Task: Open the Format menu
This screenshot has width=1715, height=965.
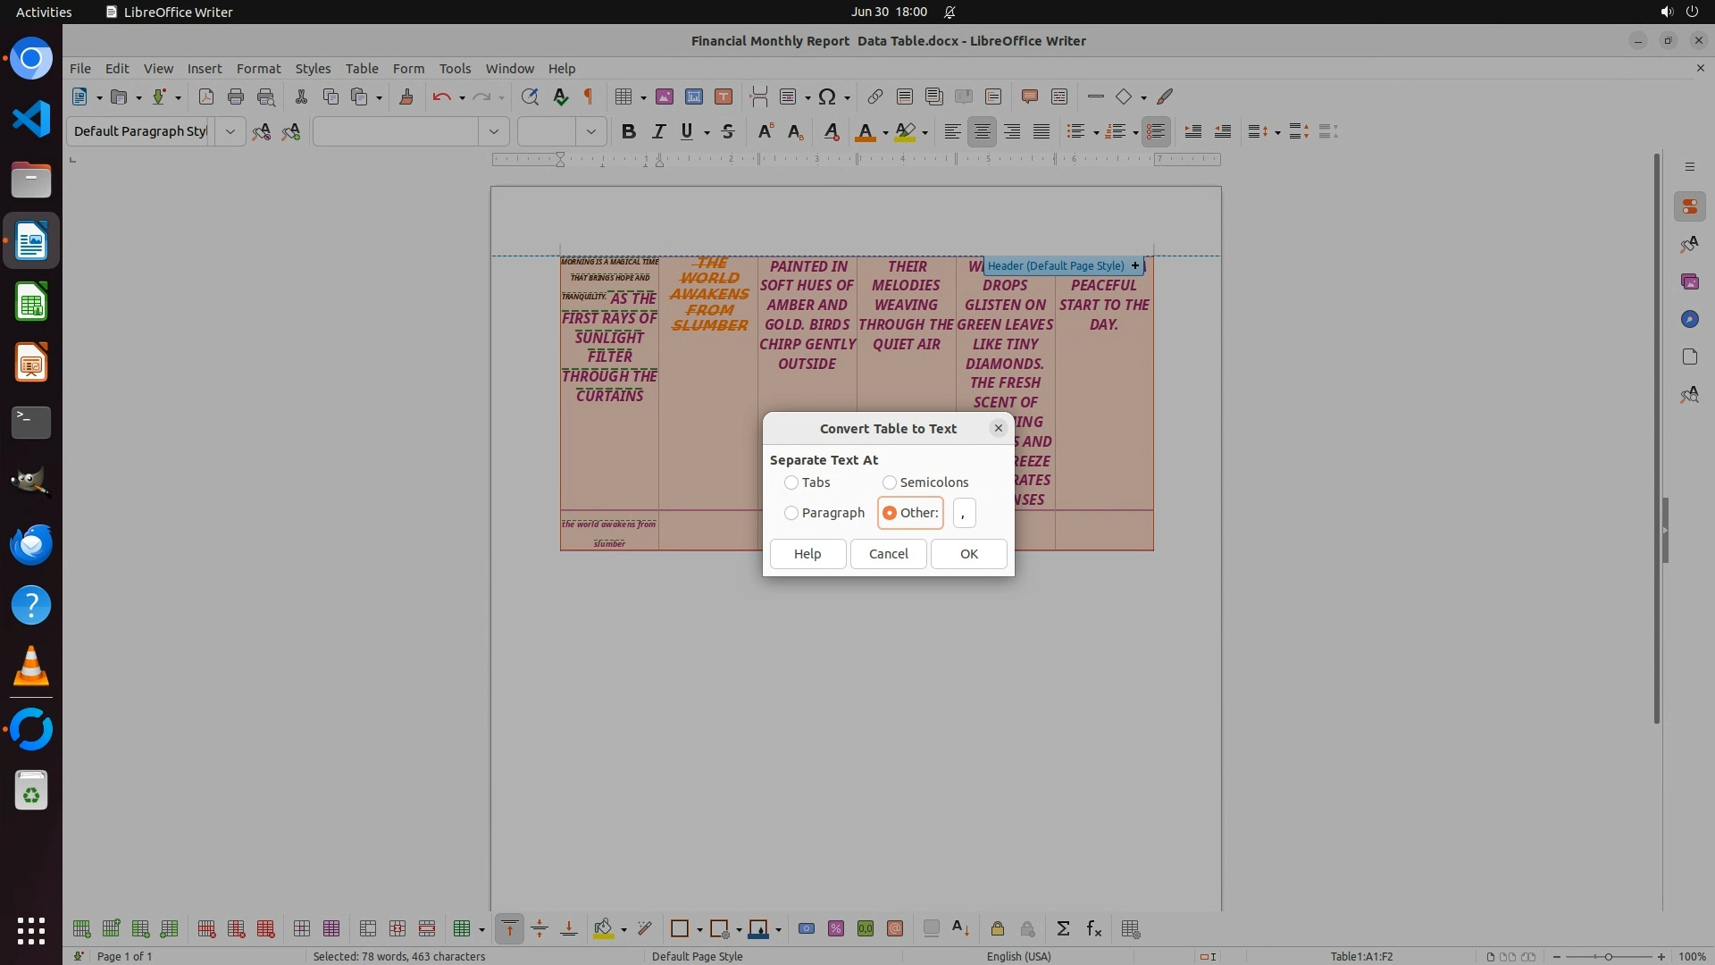Action: point(258,68)
